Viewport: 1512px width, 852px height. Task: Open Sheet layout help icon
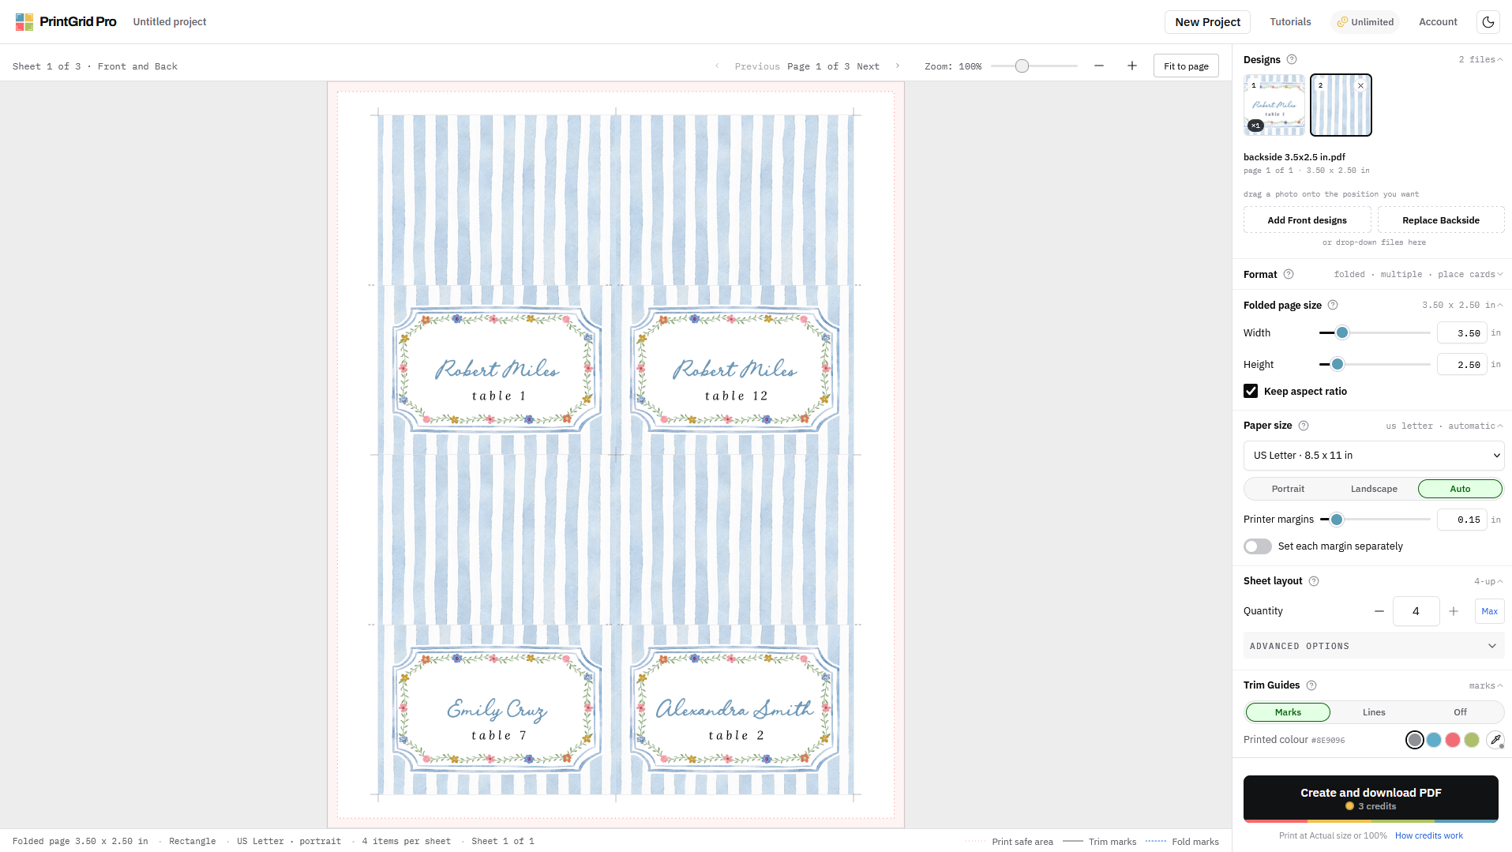tap(1314, 581)
